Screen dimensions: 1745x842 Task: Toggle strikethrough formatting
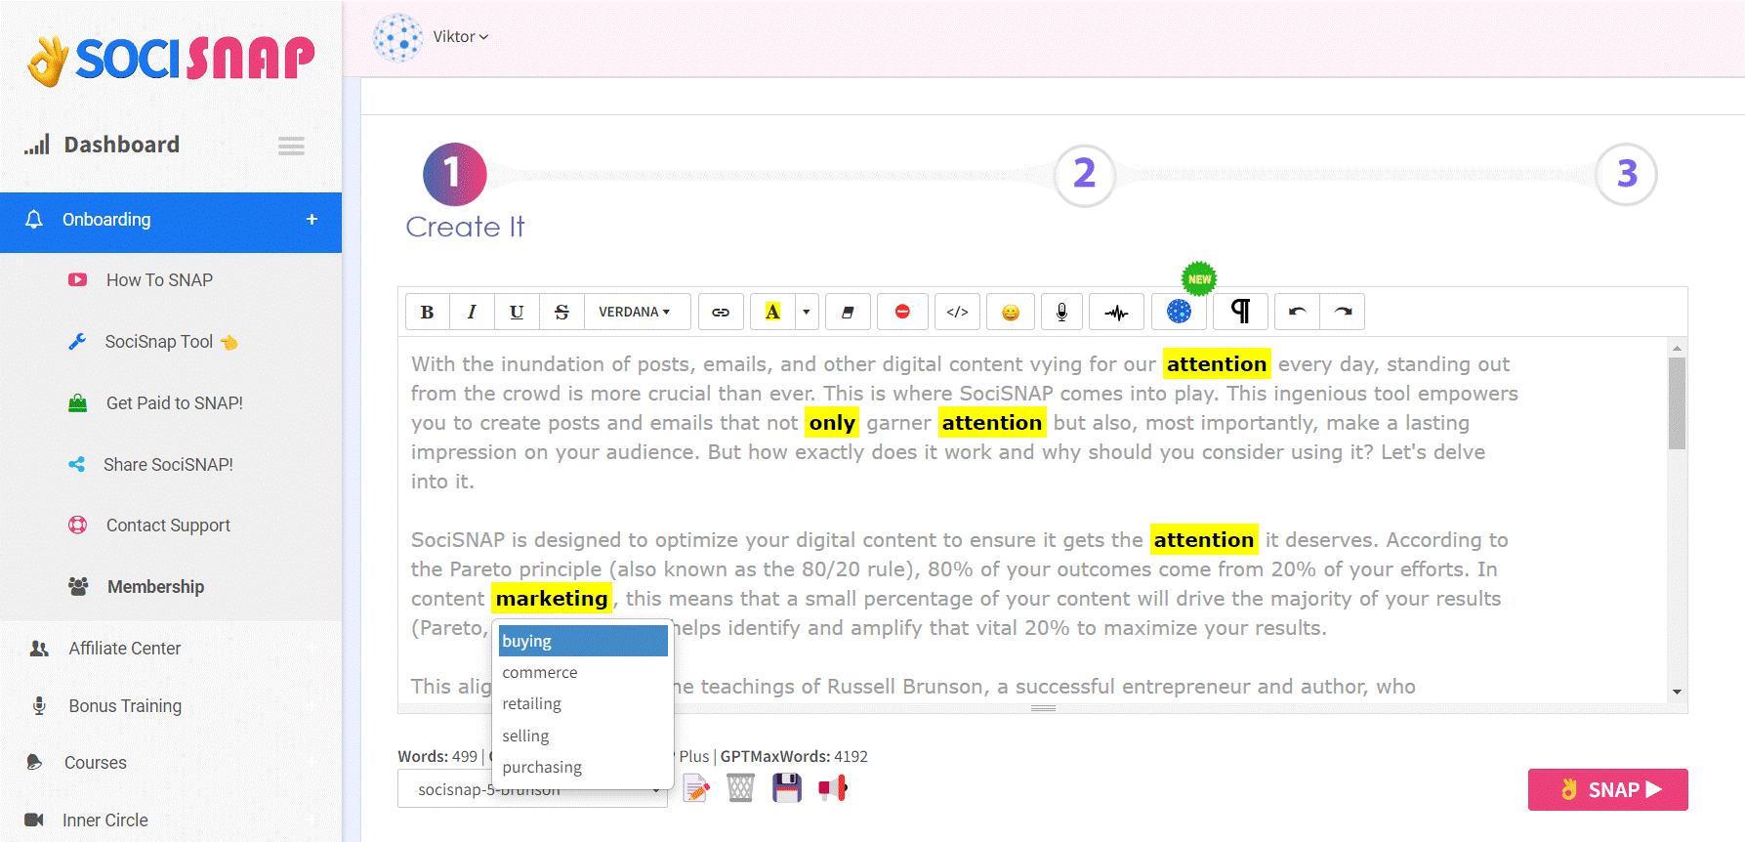coord(561,312)
